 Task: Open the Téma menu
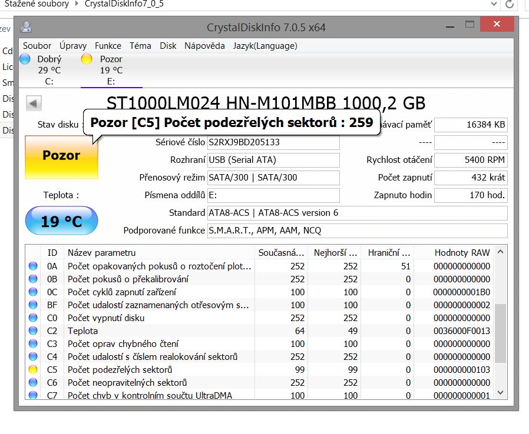140,46
